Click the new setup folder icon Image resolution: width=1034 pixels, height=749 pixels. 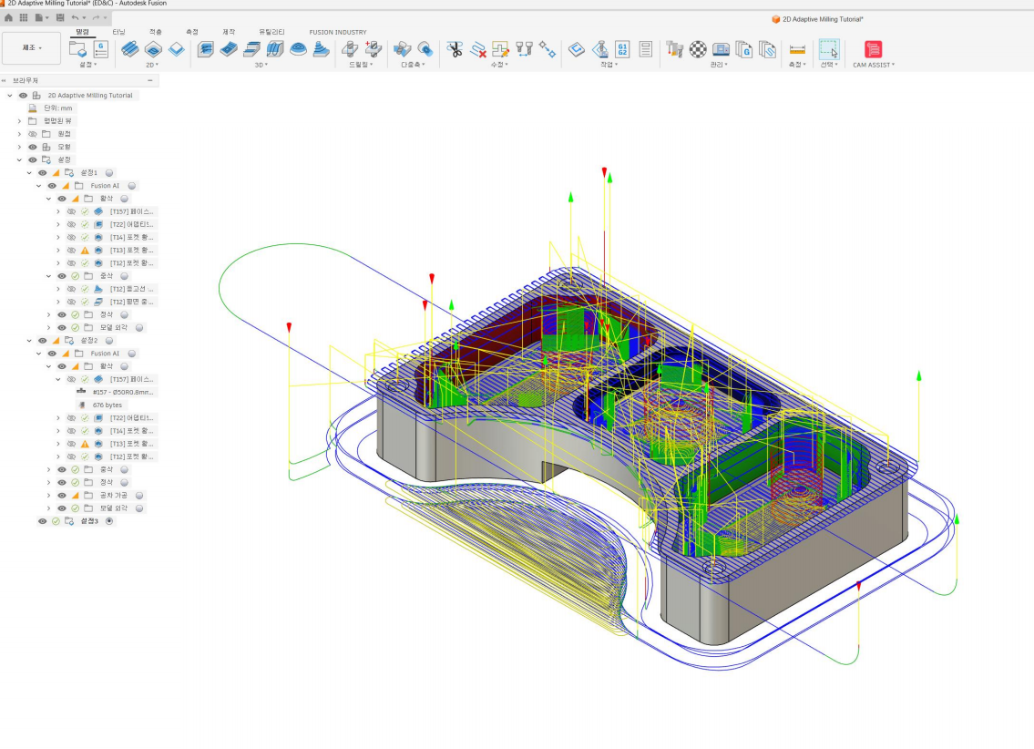tap(77, 49)
